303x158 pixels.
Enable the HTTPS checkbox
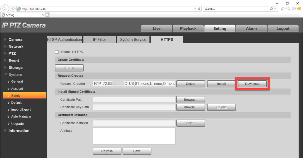(57, 52)
